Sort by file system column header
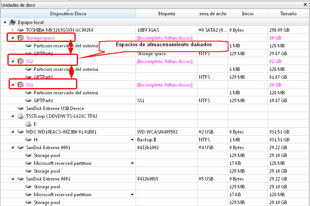Viewport: 310px width, 206px height. coord(212,14)
